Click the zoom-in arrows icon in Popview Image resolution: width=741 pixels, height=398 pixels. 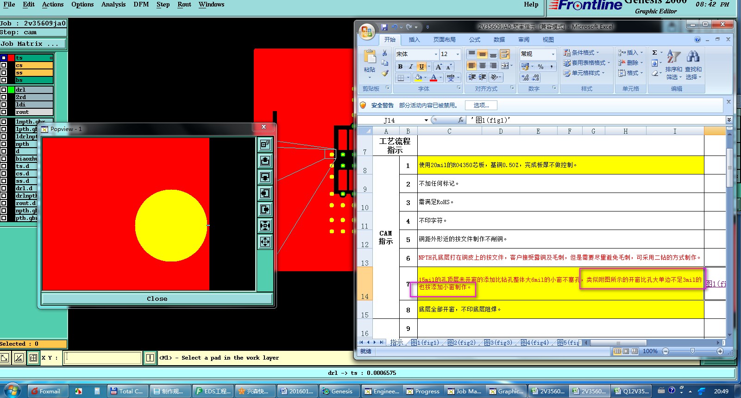(265, 225)
